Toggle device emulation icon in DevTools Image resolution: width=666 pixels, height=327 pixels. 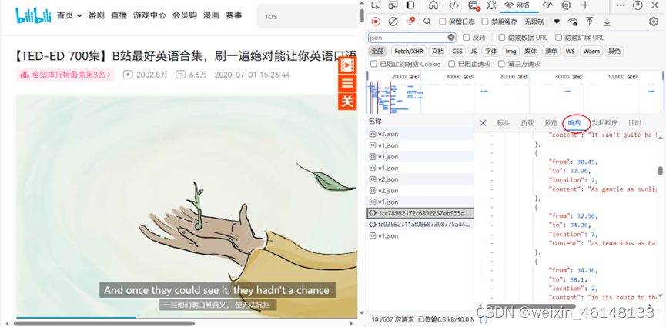tap(393, 5)
